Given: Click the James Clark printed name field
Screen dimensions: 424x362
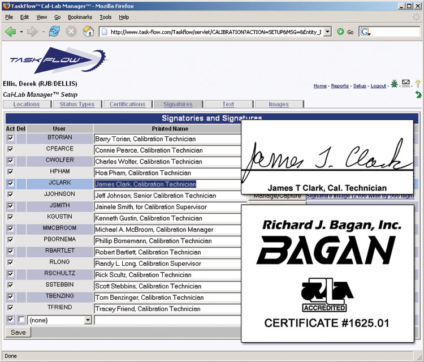Looking at the screenshot, I should click(x=167, y=184).
